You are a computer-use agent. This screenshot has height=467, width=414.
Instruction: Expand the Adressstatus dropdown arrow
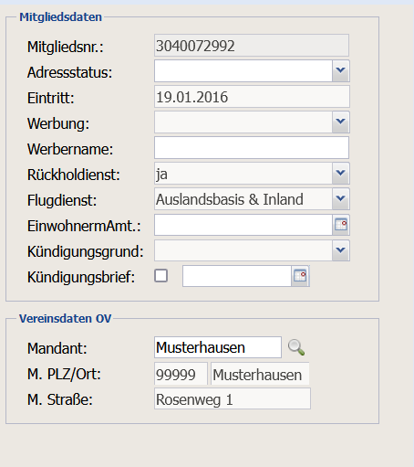coord(340,70)
